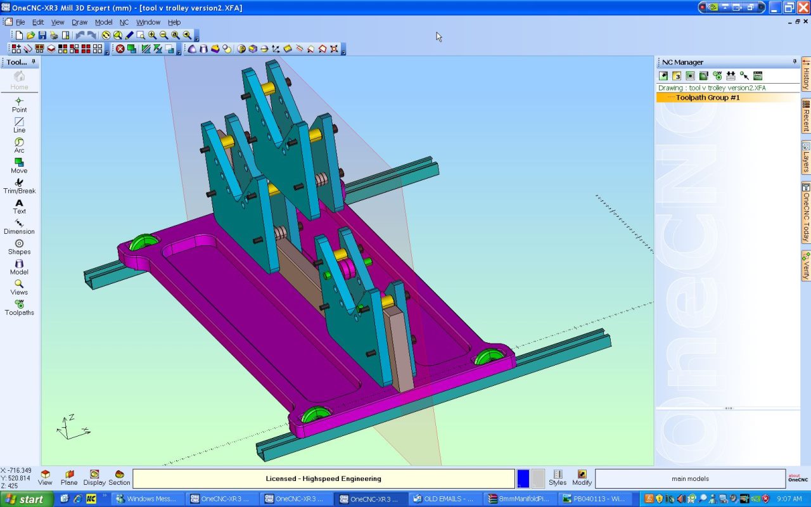Screen dimensions: 811x507
Task: Open the Draw menu
Action: click(79, 22)
